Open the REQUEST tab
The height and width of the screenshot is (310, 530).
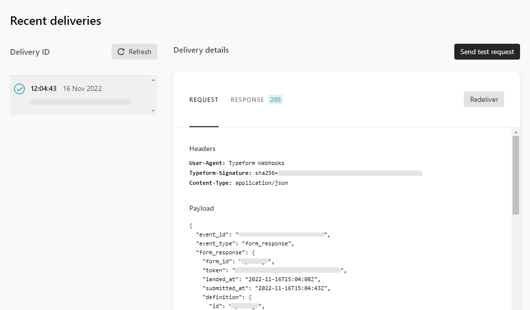pyautogui.click(x=203, y=99)
